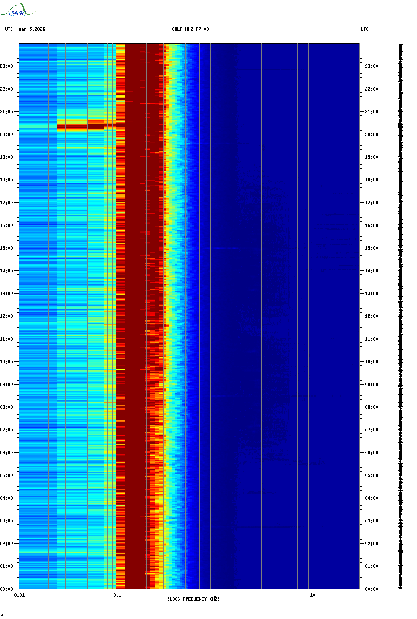Click the 1 Hz frequency axis label
The width and height of the screenshot is (417, 619).
[215, 595]
